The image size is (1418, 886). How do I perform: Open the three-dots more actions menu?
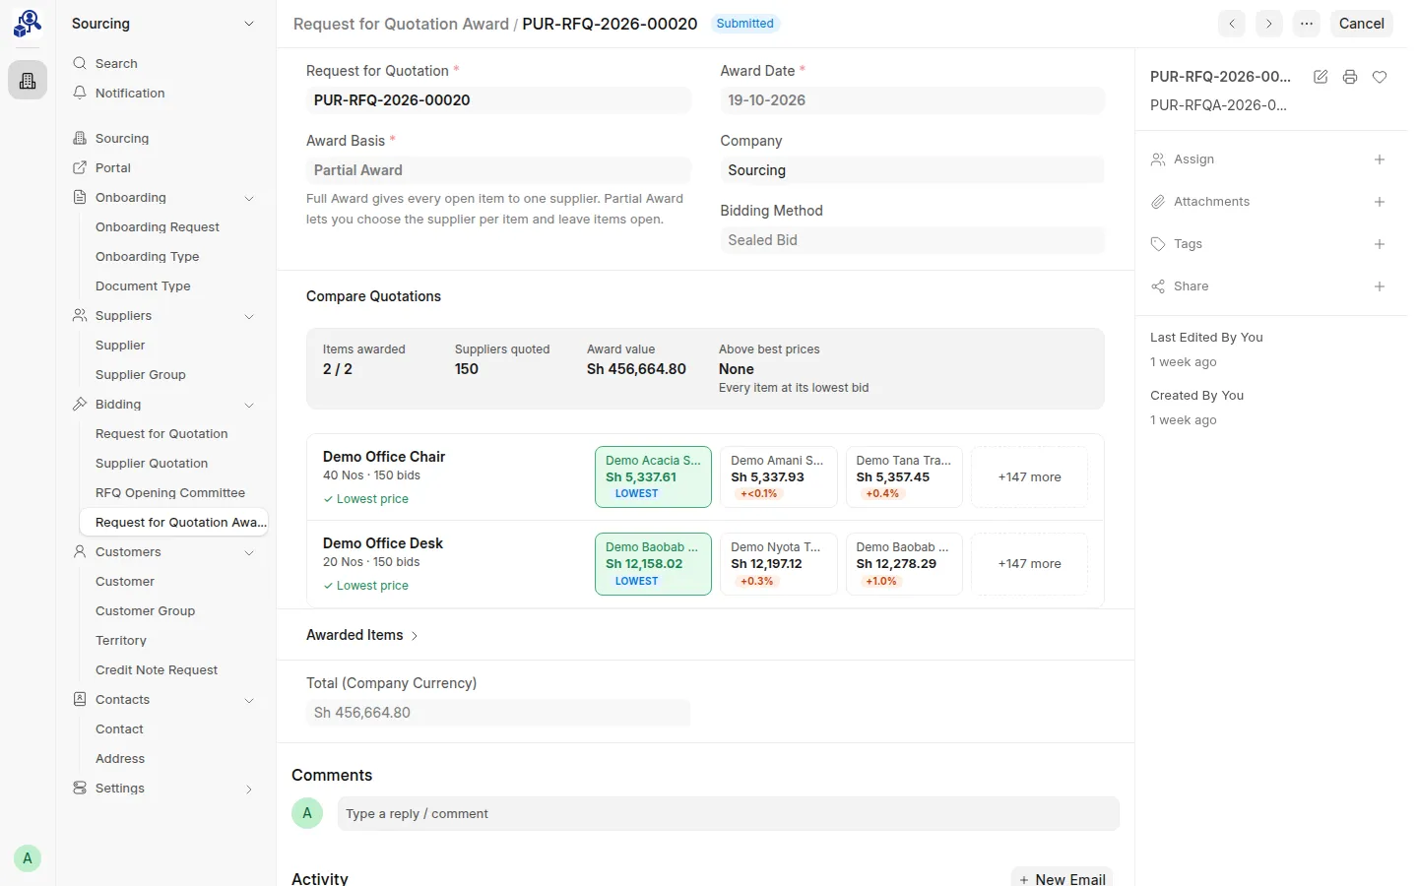1307,24
